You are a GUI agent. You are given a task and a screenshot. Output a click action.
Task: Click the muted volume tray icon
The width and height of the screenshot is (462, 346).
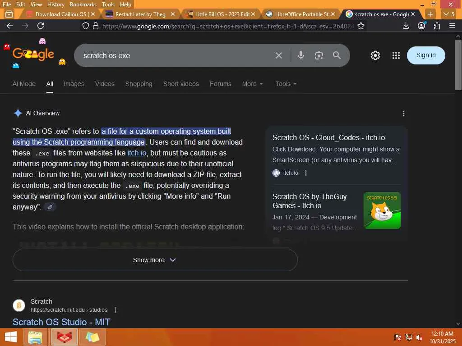pos(419,337)
